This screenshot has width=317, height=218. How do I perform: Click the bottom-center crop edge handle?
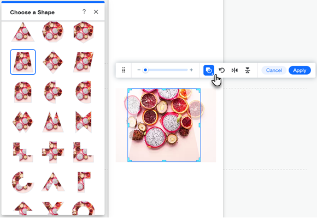coord(164,161)
